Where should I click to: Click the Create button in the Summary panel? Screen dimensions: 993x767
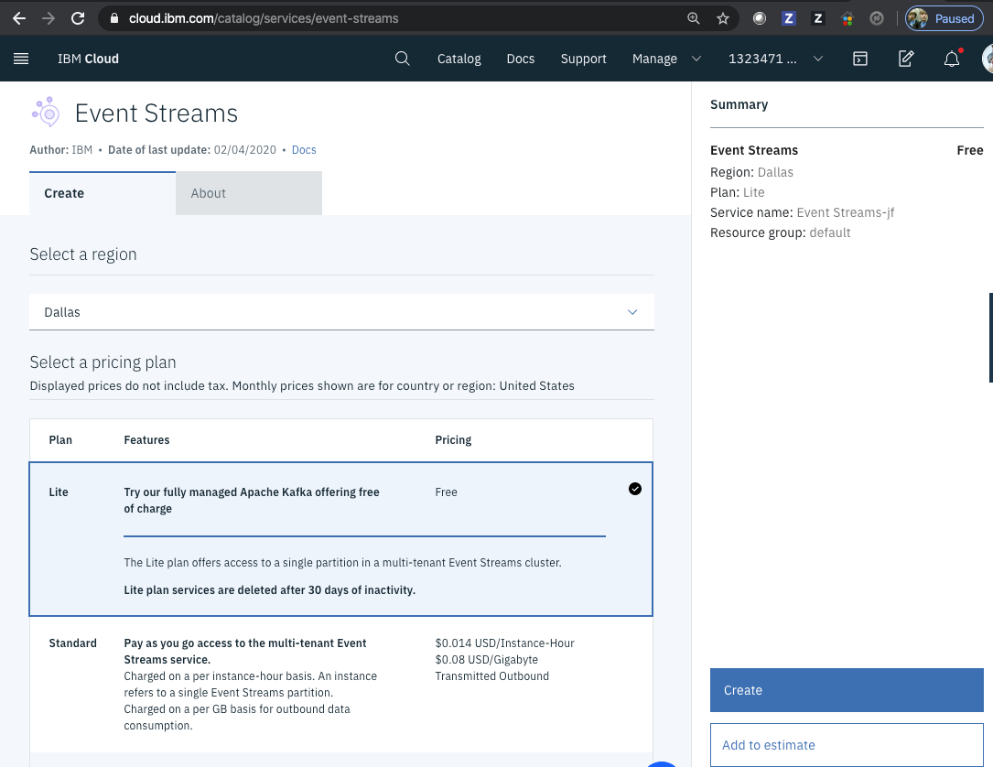coord(846,689)
